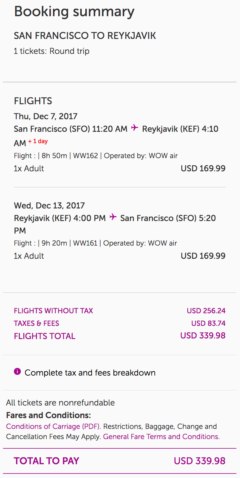Click the outbound flight airplane icon
Image resolution: width=240 pixels, height=478 pixels.
point(135,128)
